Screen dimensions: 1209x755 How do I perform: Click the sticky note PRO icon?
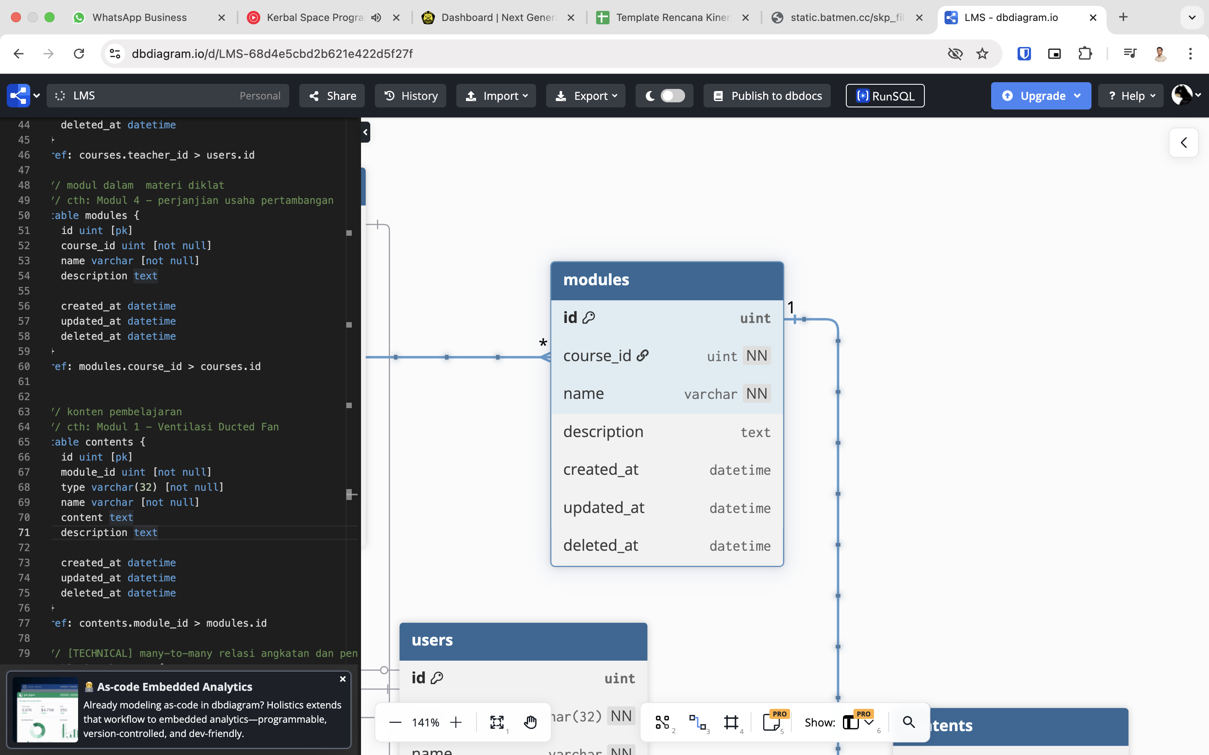(x=771, y=722)
